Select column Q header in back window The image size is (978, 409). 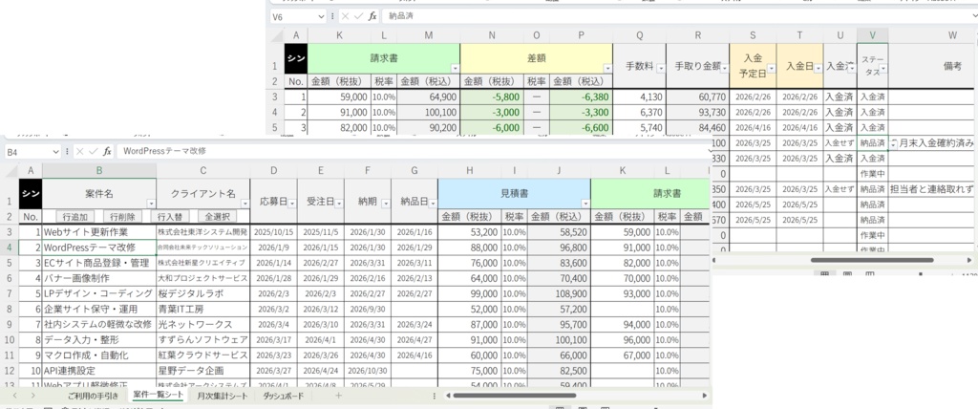click(639, 35)
